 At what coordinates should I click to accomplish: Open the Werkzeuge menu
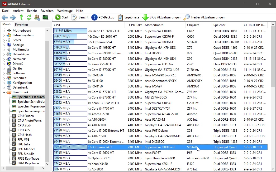65,11
